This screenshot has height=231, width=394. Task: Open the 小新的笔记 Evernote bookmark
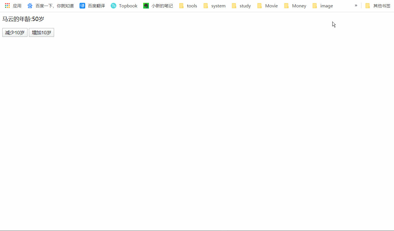click(158, 5)
